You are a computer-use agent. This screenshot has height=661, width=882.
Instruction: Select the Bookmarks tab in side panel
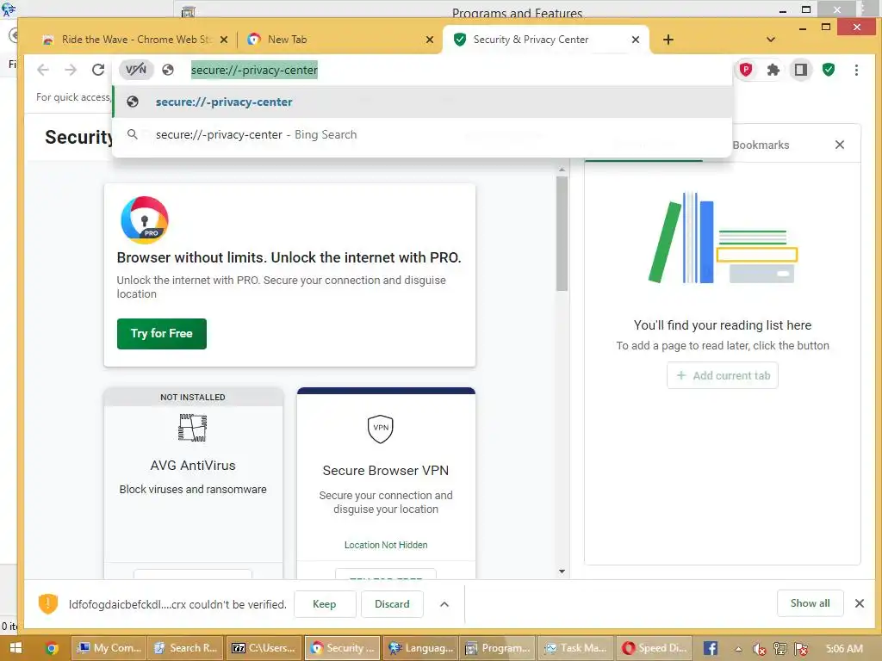pyautogui.click(x=760, y=145)
